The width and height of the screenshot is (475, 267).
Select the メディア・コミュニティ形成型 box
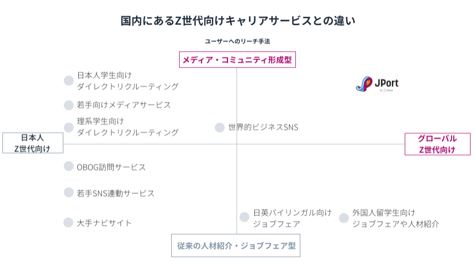237,60
